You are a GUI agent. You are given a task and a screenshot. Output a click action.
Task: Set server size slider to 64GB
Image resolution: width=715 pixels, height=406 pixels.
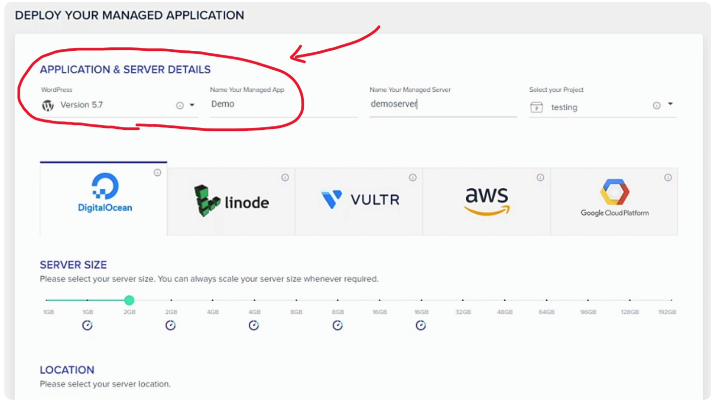[546, 300]
